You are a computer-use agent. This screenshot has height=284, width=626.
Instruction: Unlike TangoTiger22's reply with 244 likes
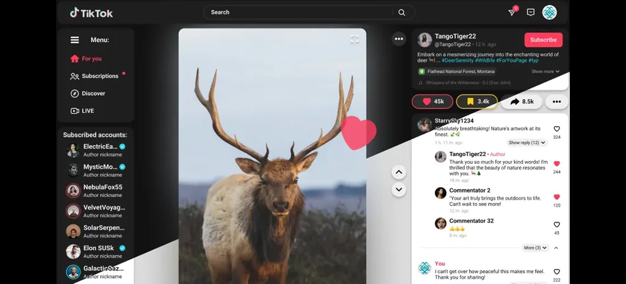pyautogui.click(x=556, y=163)
